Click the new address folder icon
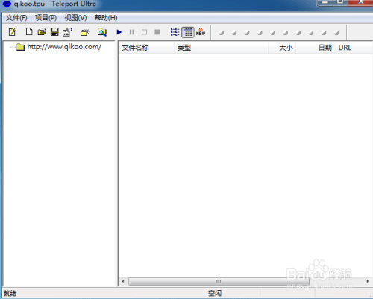373x299 pixels. (85, 32)
